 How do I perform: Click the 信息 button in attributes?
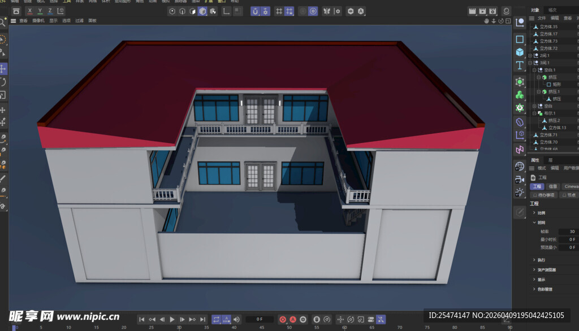(553, 186)
